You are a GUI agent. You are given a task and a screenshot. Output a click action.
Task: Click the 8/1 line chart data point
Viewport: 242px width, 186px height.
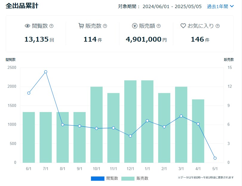pyautogui.click(x=62, y=125)
